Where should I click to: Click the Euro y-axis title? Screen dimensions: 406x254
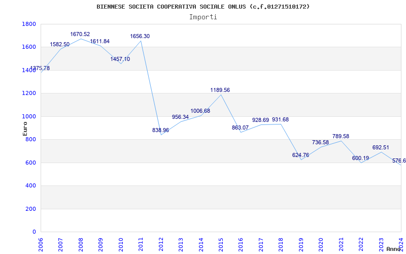point(25,129)
